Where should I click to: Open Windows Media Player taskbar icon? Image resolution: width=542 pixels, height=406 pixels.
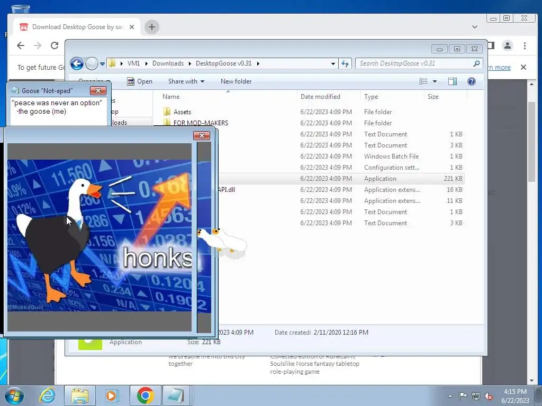(x=111, y=395)
